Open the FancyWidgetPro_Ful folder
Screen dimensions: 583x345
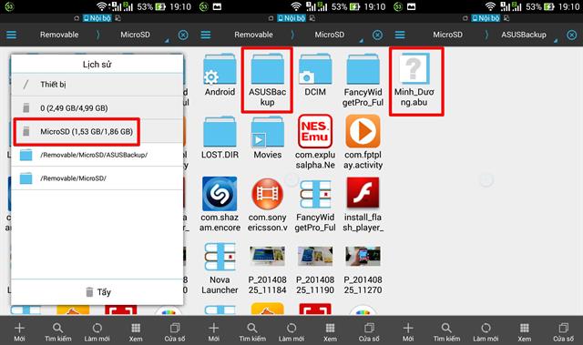pyautogui.click(x=363, y=80)
